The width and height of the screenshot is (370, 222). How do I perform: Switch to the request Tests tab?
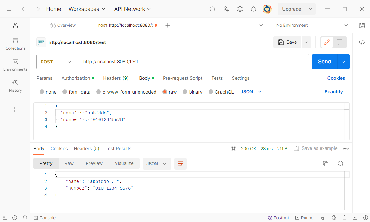pos(217,78)
